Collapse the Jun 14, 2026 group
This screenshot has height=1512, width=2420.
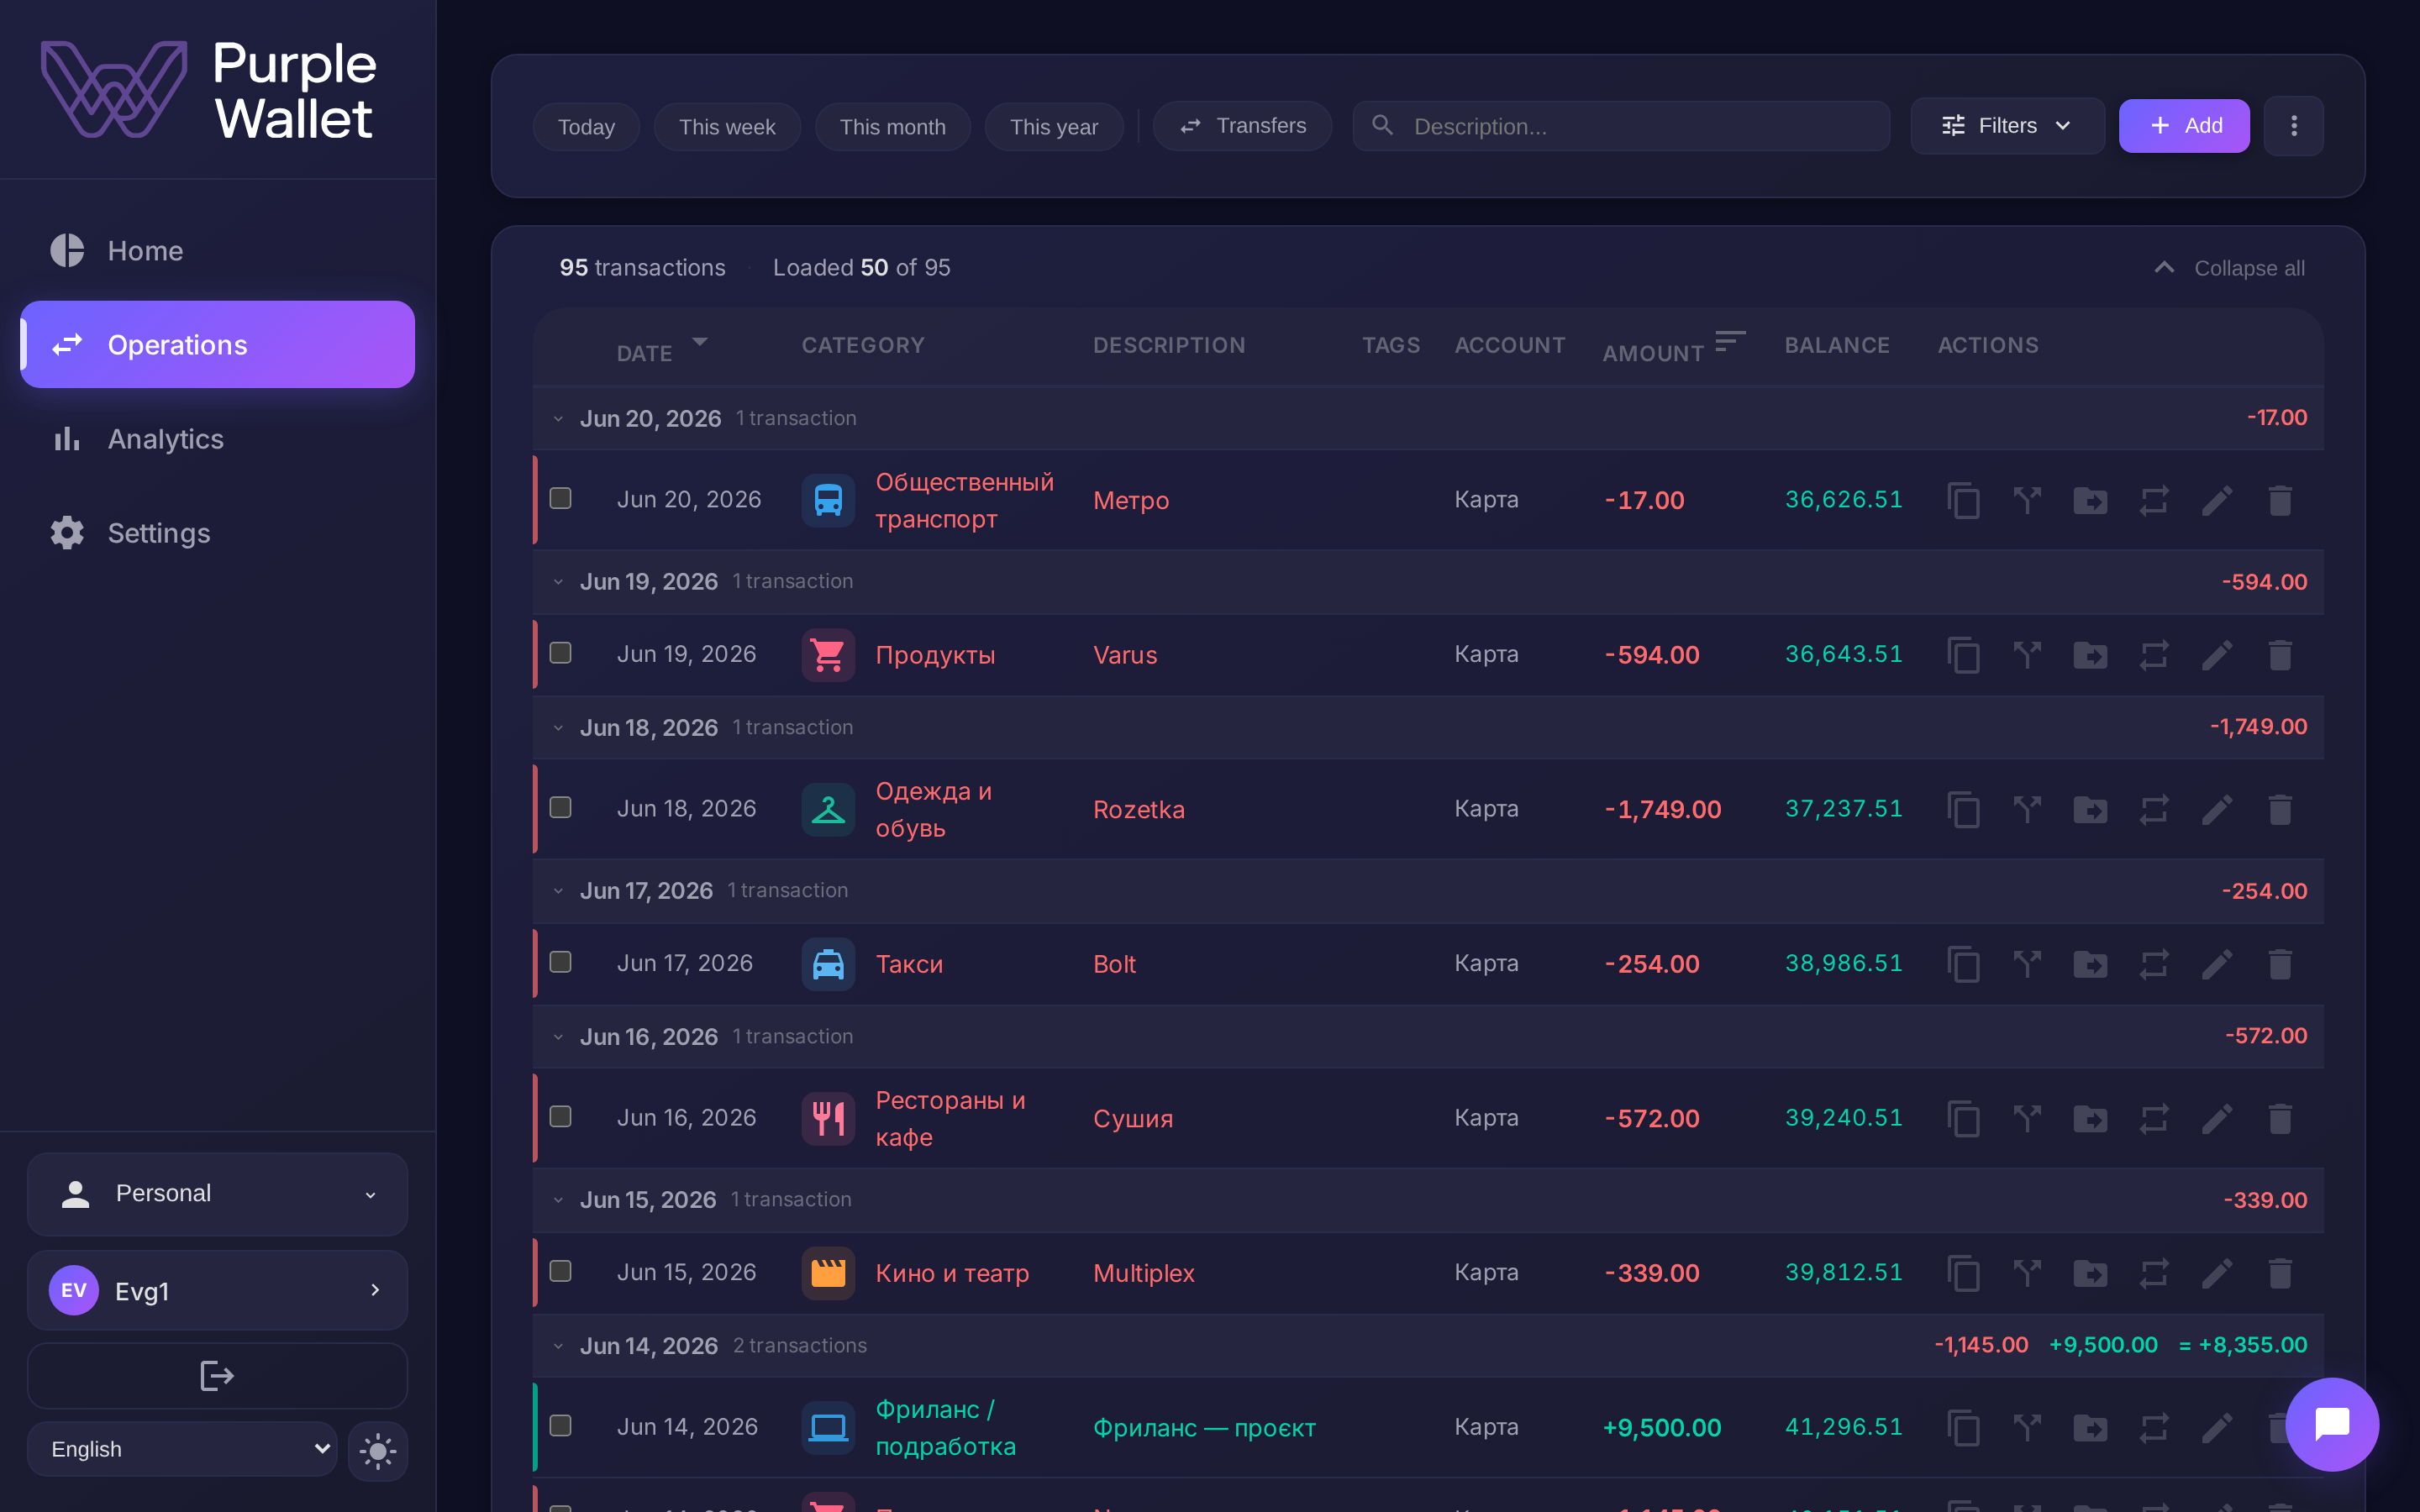[x=558, y=1346]
